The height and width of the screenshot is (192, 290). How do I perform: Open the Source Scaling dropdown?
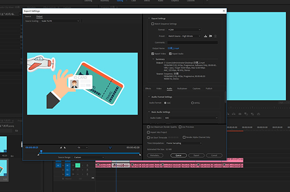point(60,21)
